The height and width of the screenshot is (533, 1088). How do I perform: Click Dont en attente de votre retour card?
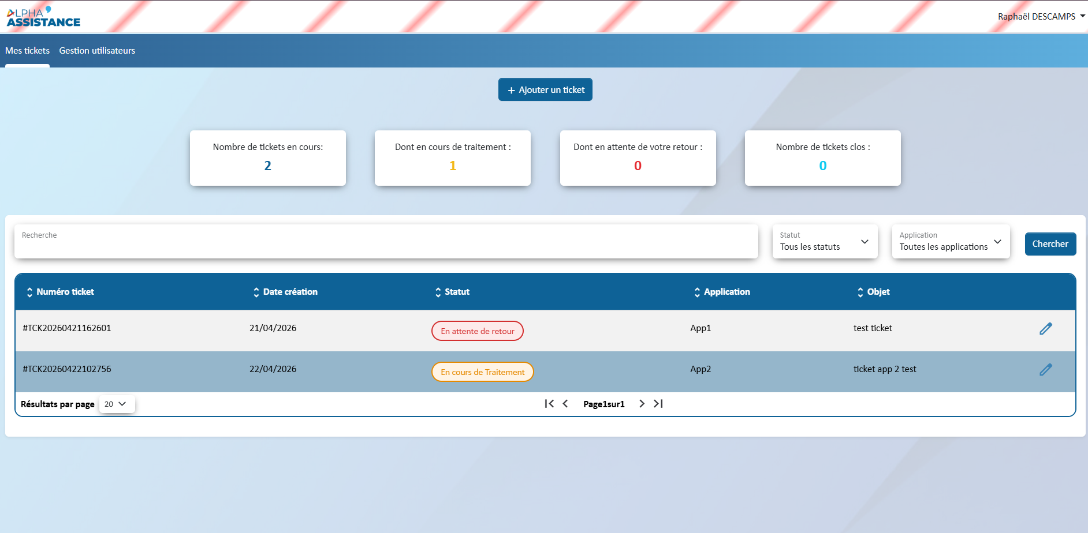(x=638, y=158)
